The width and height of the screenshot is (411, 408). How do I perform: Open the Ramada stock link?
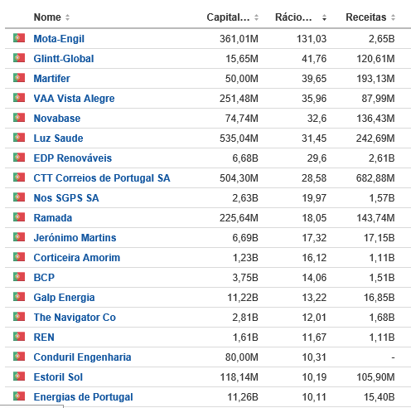[x=53, y=218]
